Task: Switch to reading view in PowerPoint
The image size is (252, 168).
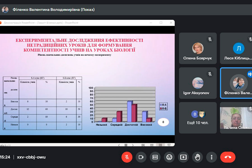Action: point(160,145)
